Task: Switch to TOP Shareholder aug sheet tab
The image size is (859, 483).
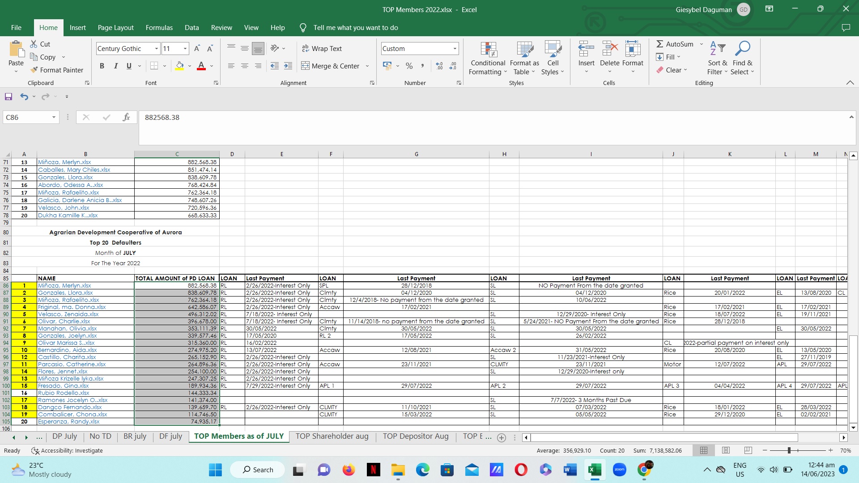Action: 332,436
